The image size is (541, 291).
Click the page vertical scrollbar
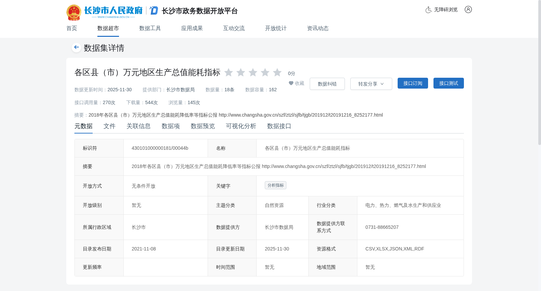coord(539,73)
